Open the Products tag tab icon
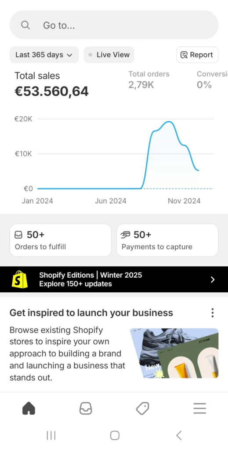The image size is (228, 450). [x=142, y=408]
